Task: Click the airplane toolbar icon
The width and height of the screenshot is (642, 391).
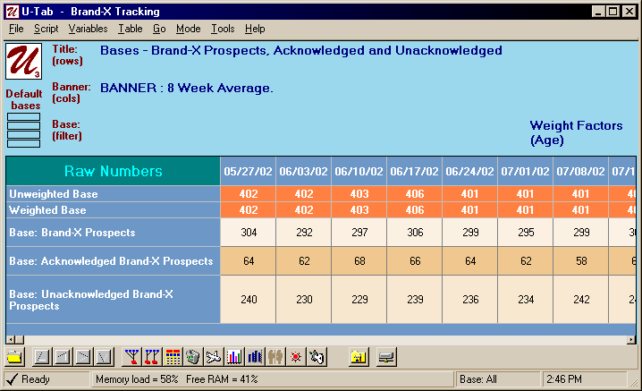Action: [214, 357]
